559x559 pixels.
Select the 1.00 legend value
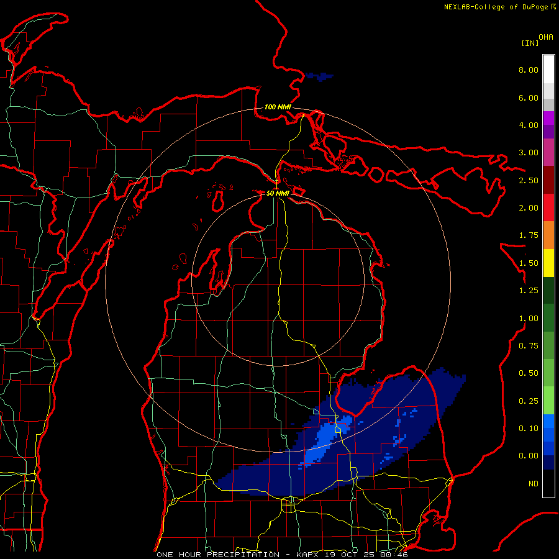pyautogui.click(x=529, y=319)
